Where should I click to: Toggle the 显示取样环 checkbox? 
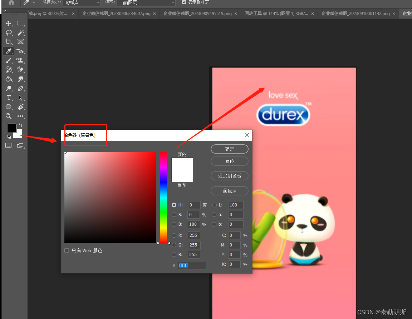tap(184, 3)
